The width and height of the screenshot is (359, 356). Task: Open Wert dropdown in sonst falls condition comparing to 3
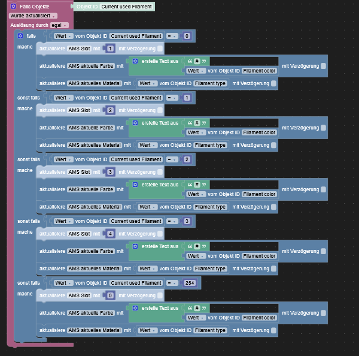pyautogui.click(x=63, y=221)
